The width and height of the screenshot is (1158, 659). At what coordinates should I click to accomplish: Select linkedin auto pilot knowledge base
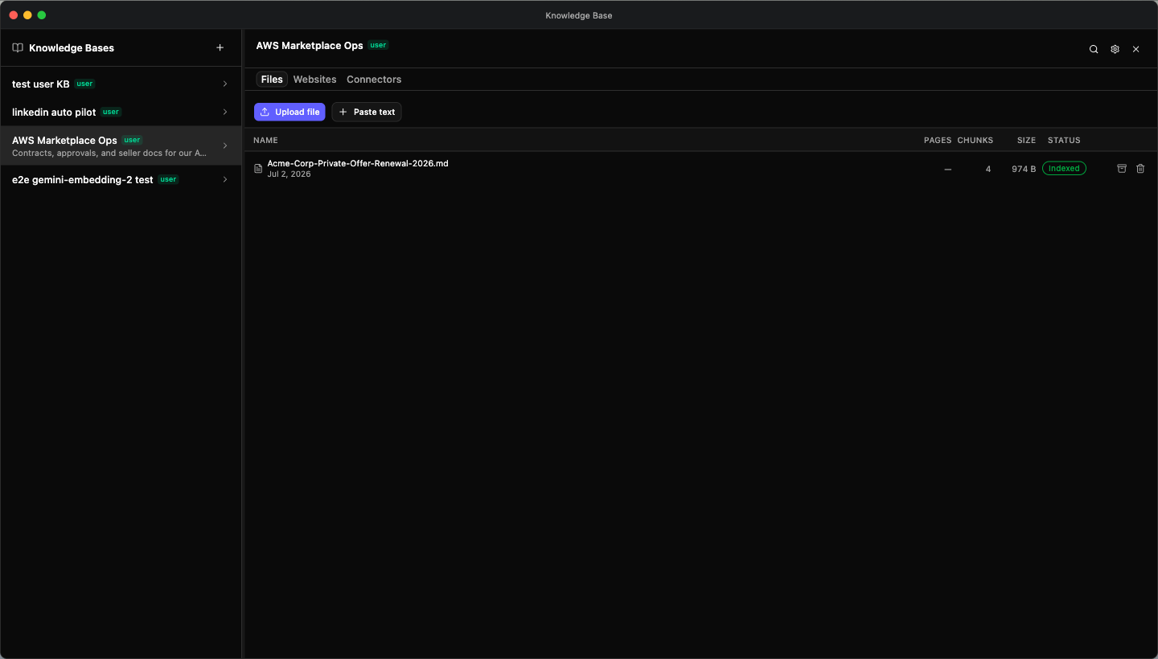pos(121,112)
